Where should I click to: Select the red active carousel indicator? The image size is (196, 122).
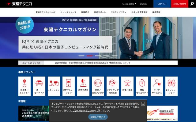pos(90,56)
